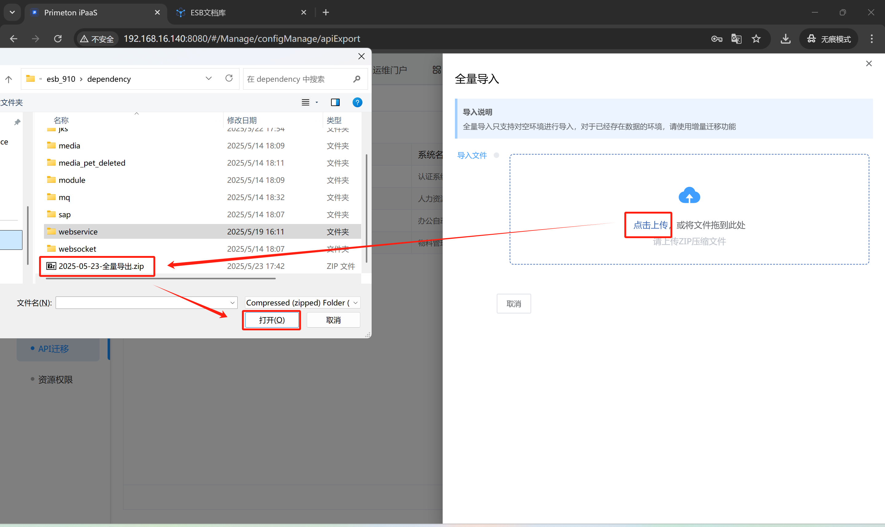Click the browser downloads icon

(785, 39)
